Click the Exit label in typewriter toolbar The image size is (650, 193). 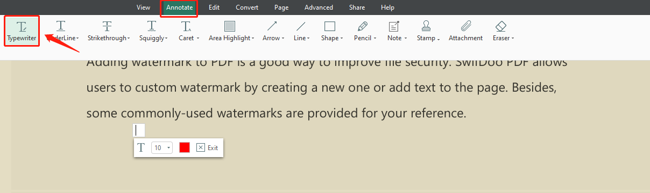(213, 148)
